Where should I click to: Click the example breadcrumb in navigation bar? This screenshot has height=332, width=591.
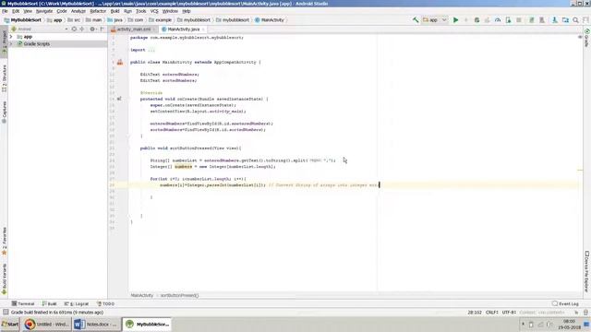click(x=160, y=20)
